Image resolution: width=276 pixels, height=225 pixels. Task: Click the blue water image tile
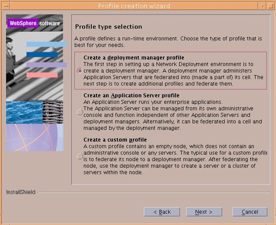[24, 112]
